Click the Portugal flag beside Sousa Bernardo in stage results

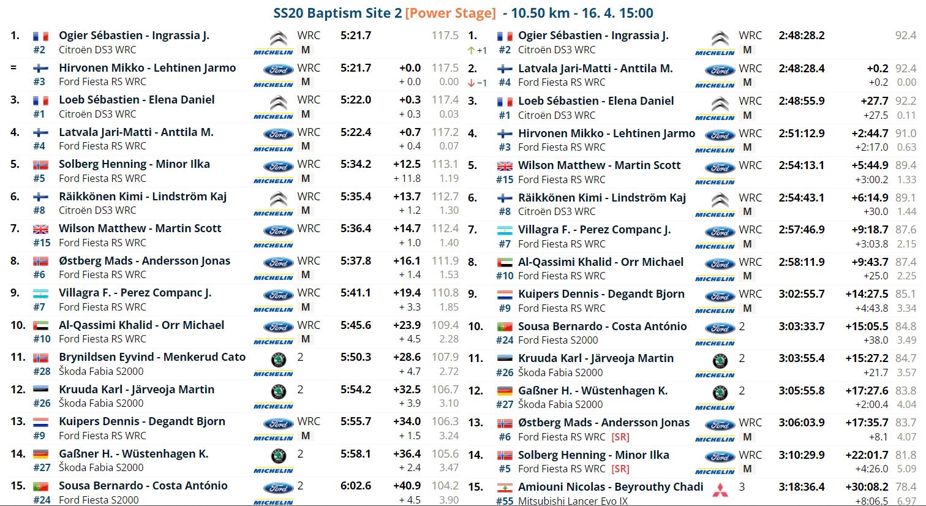(40, 486)
